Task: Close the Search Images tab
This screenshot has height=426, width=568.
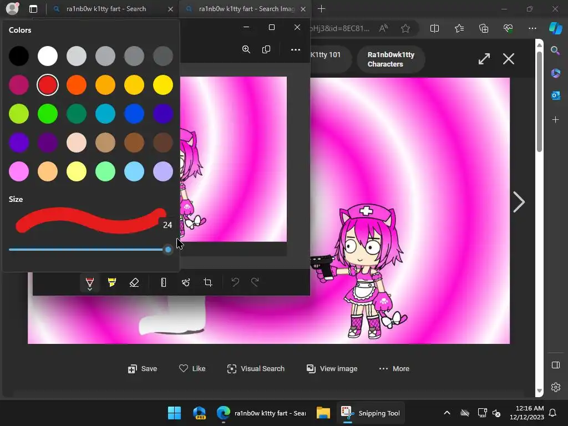Action: 303,9
